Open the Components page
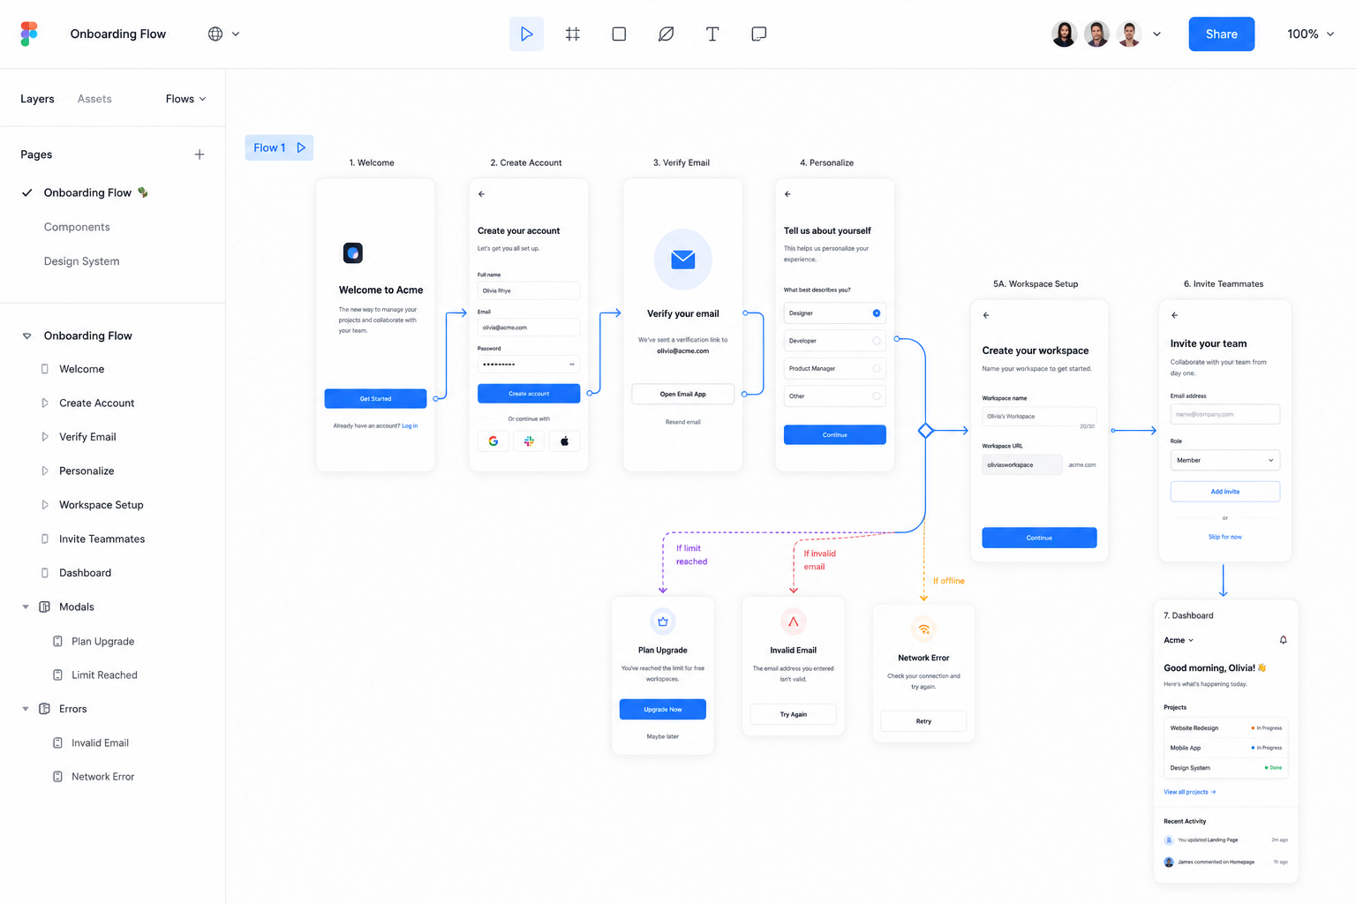Viewport: 1356px width, 904px height. (77, 227)
